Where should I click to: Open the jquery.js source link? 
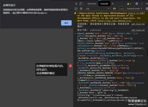[x=136, y=13]
